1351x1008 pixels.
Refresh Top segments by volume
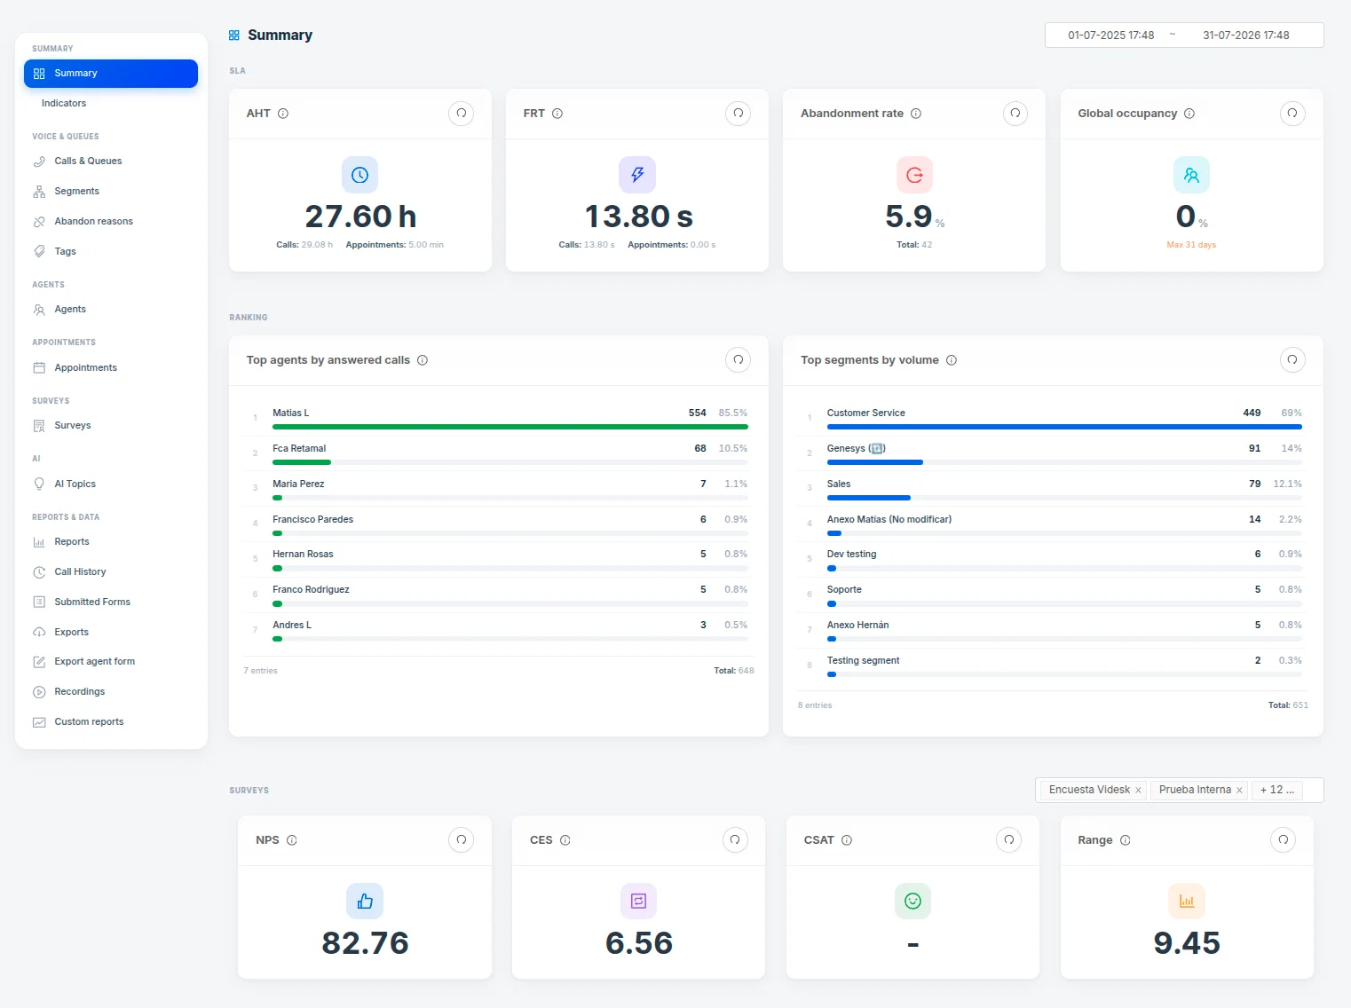pos(1292,360)
